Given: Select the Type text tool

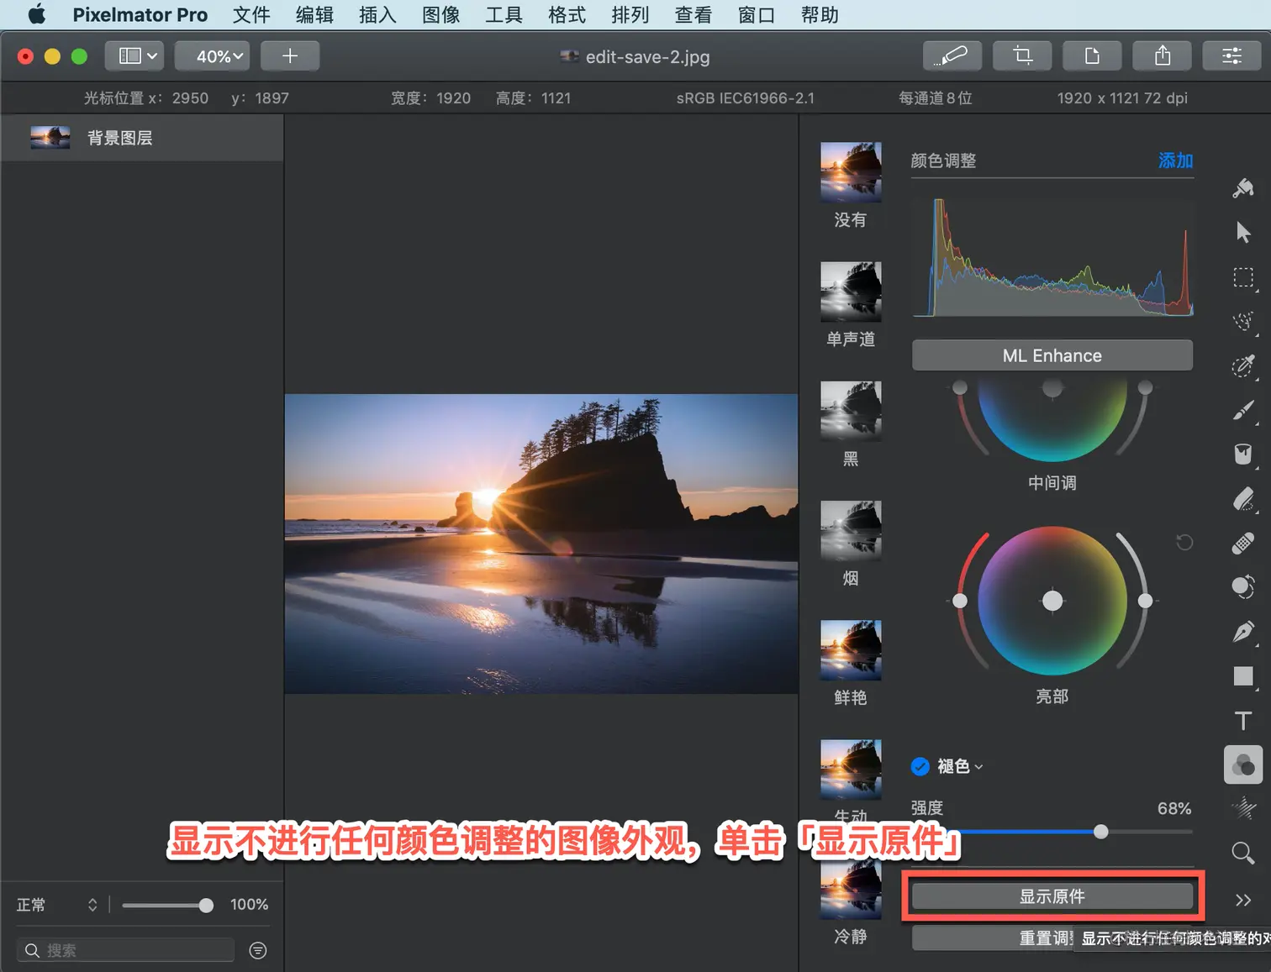Looking at the screenshot, I should click(1243, 721).
